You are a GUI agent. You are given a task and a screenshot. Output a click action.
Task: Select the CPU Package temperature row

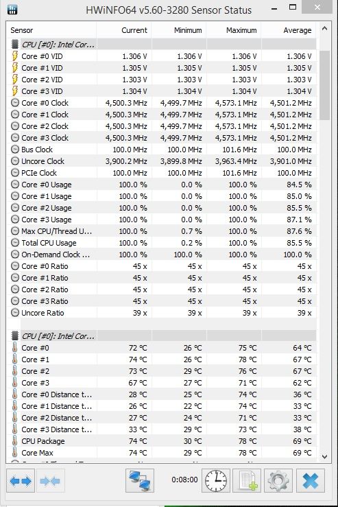(162, 441)
